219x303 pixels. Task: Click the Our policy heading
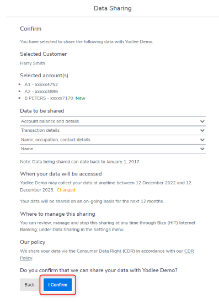33,242
